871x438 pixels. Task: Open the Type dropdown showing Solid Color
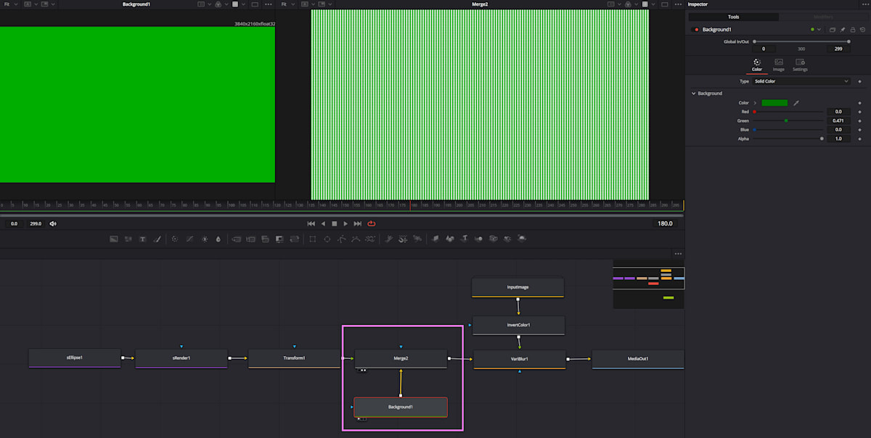(800, 81)
